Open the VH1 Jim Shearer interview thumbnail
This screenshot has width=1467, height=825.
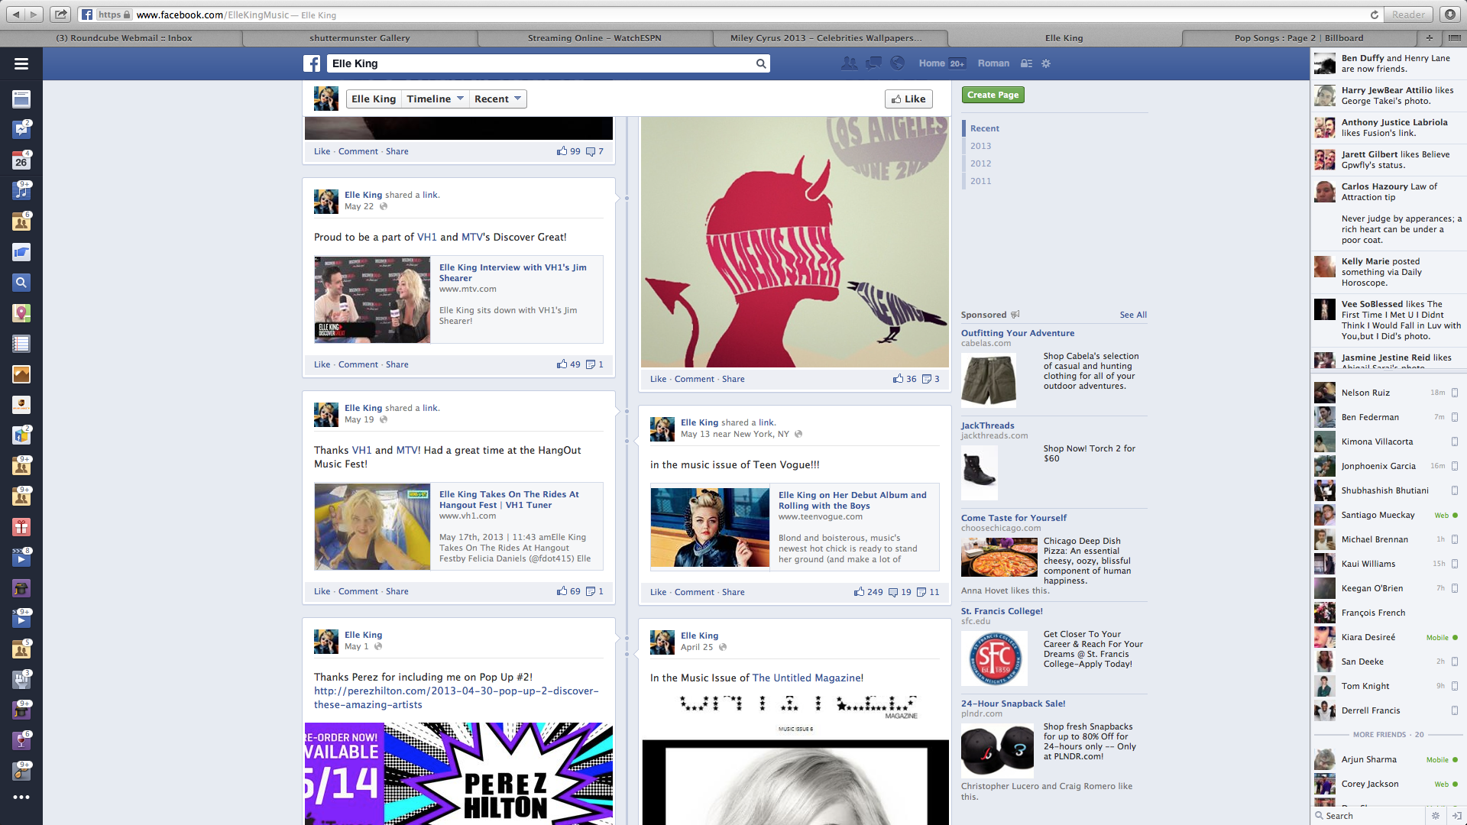click(372, 299)
